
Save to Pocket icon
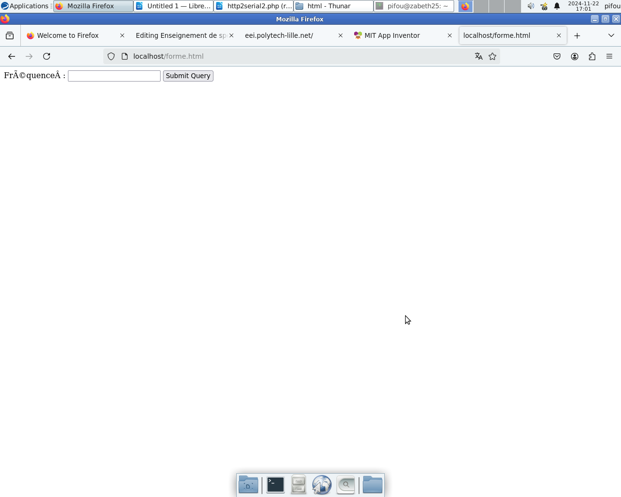[x=557, y=56]
